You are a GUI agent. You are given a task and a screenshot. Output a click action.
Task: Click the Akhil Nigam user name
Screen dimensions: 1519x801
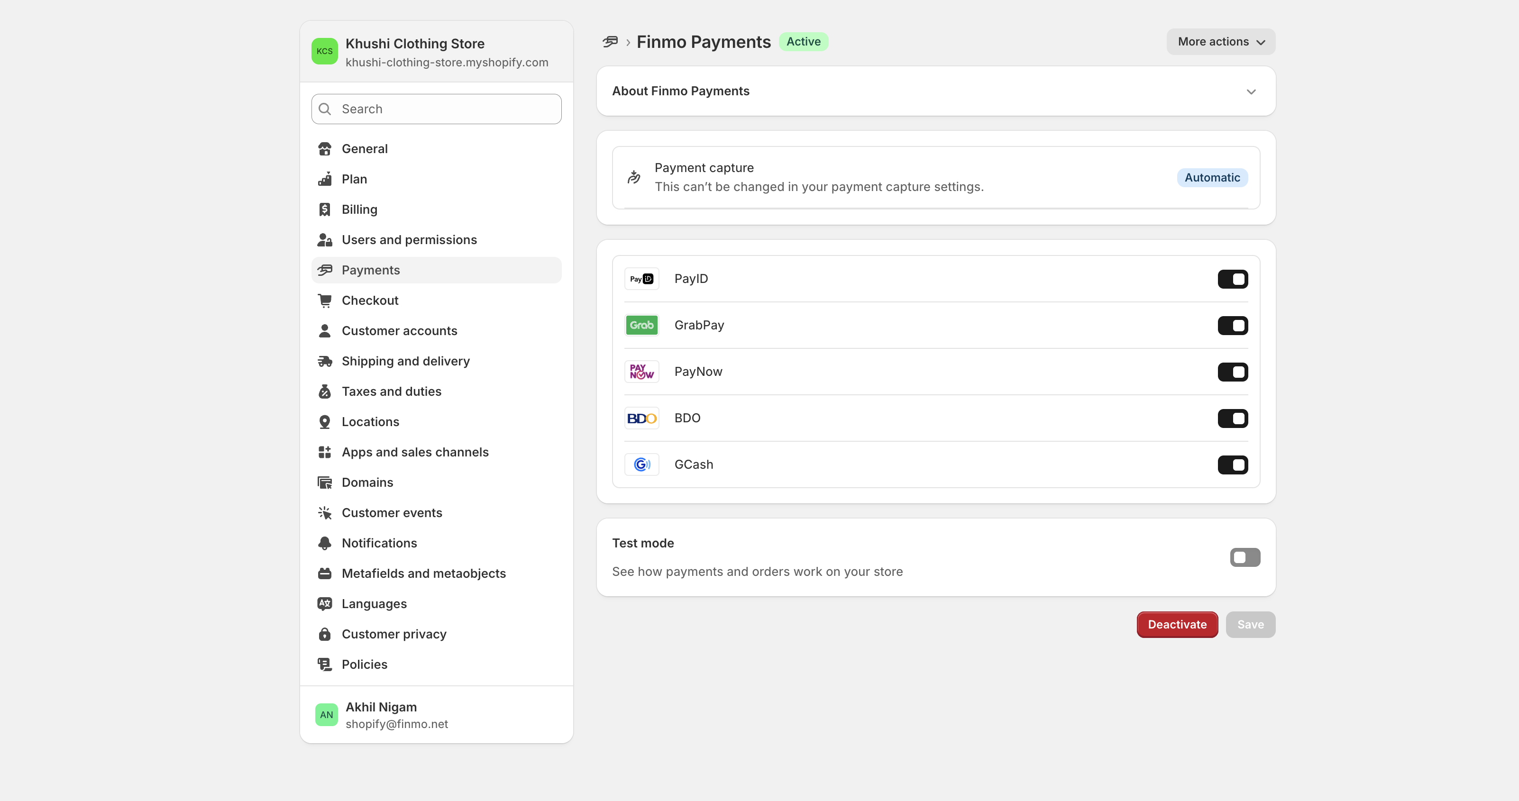[x=381, y=707]
